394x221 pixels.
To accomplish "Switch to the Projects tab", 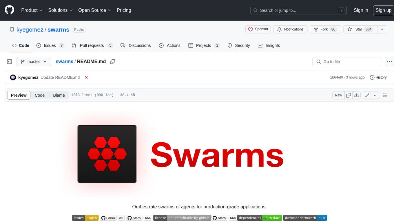I will point(204,45).
